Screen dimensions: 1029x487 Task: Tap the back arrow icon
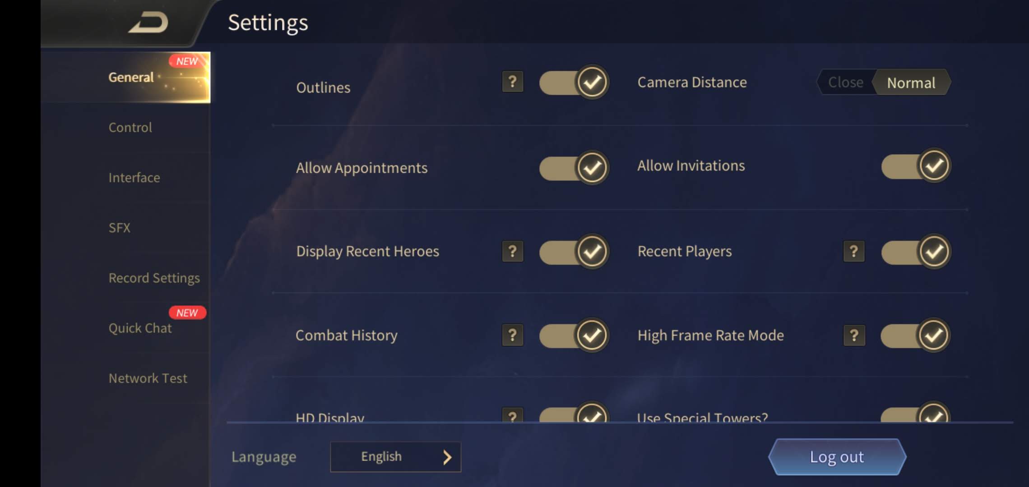tap(149, 23)
